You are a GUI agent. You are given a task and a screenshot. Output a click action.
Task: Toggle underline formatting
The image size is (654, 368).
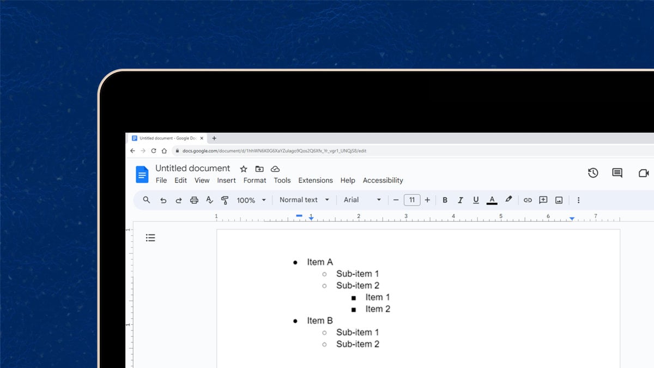pos(476,200)
